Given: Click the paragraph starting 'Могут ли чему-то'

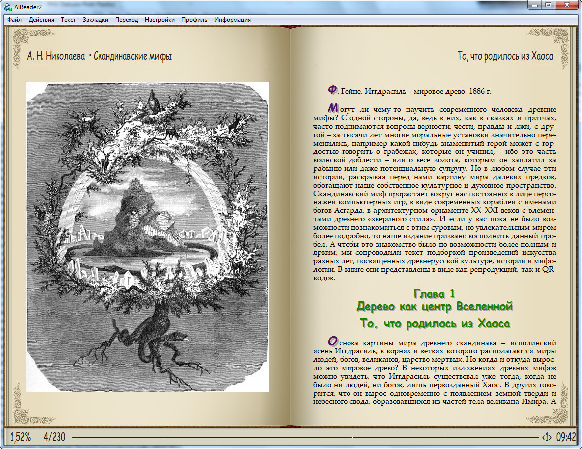Looking at the screenshot, I should [x=434, y=192].
